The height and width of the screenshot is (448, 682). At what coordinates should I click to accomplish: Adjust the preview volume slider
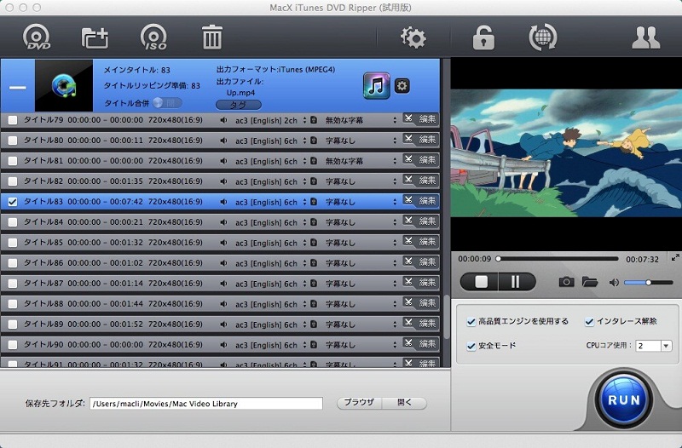[x=649, y=283]
